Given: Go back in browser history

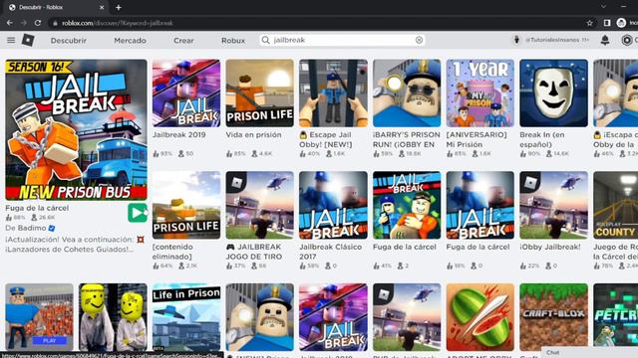Looking at the screenshot, I should 10,23.
